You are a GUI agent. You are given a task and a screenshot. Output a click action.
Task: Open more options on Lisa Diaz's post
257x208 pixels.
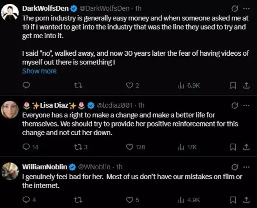[x=246, y=105]
